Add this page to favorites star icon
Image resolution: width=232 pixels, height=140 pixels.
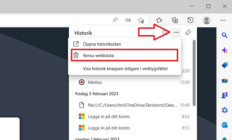141,20
